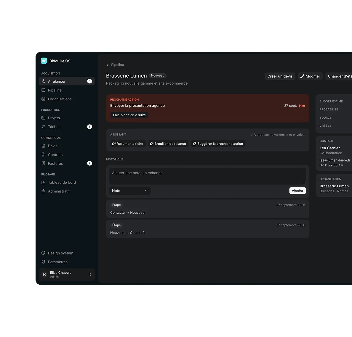Open the Changer d'état menu
This screenshot has height=337, width=352.
(339, 76)
